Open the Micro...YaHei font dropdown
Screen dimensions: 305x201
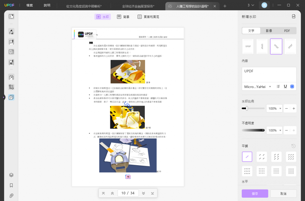pyautogui.click(x=257, y=87)
